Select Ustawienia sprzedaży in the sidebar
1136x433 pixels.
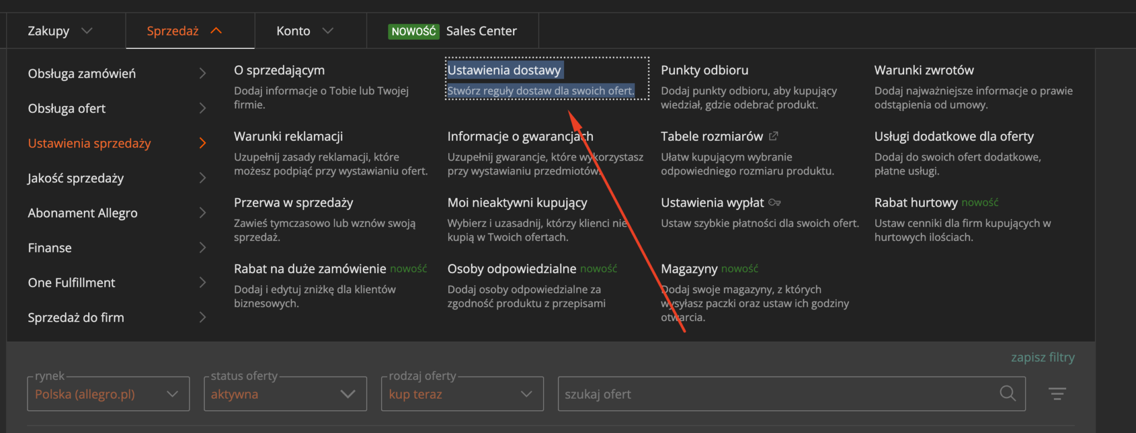click(89, 143)
